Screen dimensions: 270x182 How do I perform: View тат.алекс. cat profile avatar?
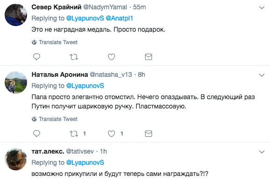pyautogui.click(x=16, y=159)
